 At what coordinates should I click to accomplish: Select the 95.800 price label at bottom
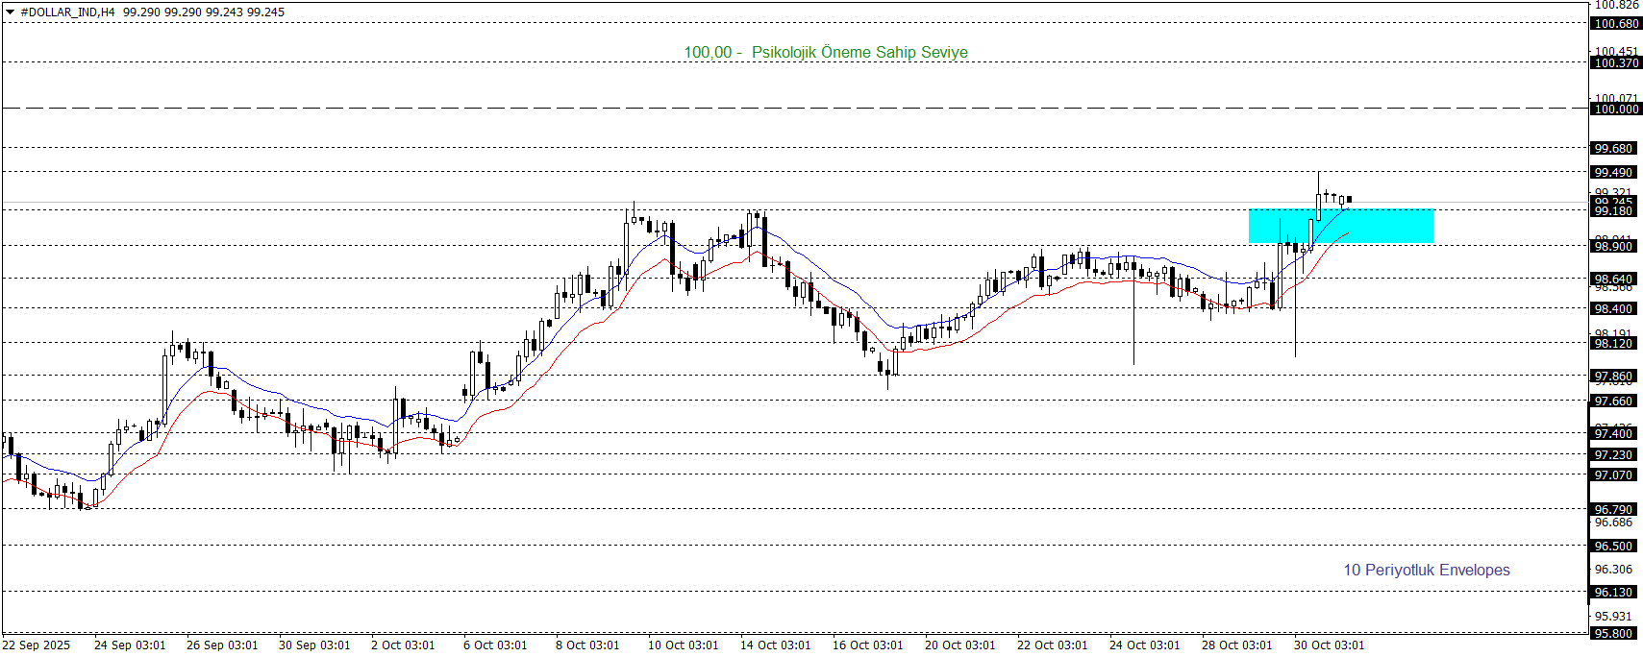(1613, 634)
